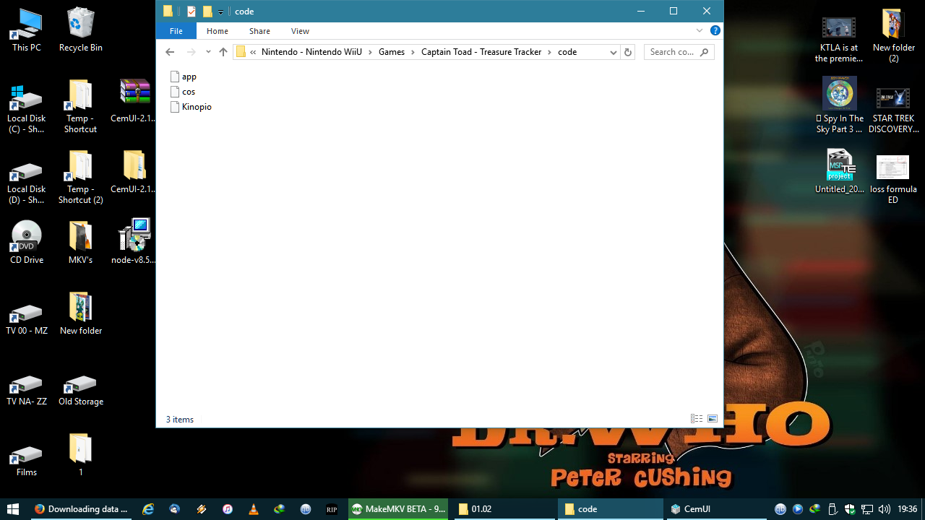This screenshot has height=520, width=925.
Task: Select CemUI-2.1 folder desktop icon
Action: click(134, 172)
